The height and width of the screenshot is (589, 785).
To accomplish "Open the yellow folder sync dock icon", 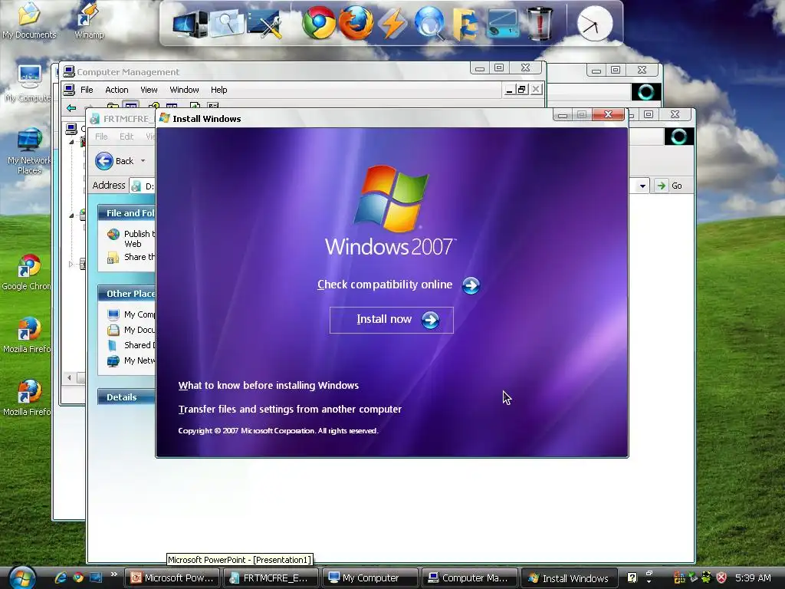I will (465, 24).
